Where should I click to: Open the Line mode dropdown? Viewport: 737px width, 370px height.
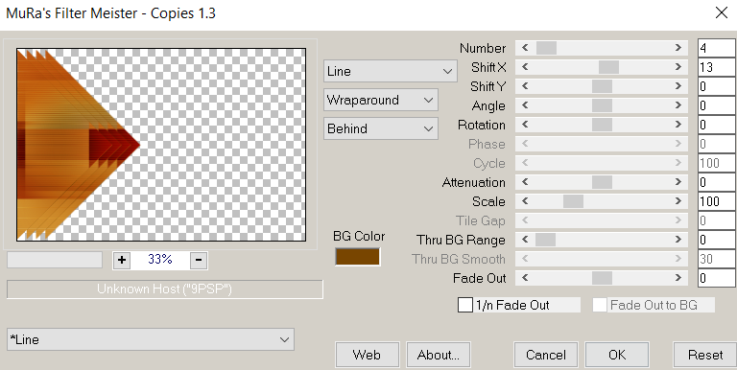391,71
